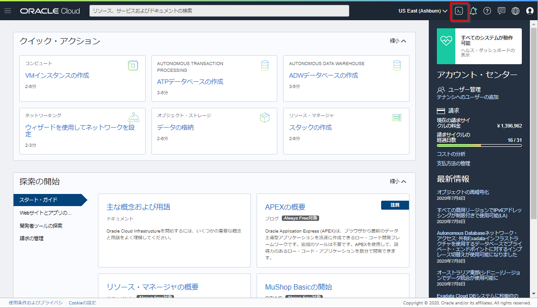Open Cloud Shell terminal icon

(x=459, y=11)
